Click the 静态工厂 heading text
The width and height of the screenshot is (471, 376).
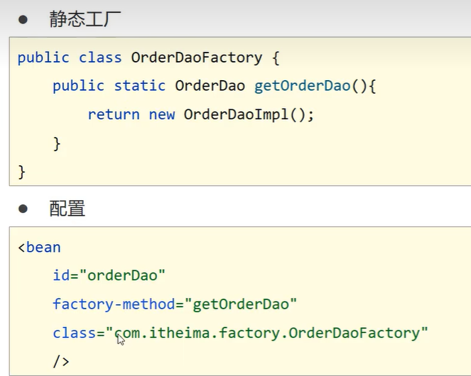pyautogui.click(x=85, y=19)
